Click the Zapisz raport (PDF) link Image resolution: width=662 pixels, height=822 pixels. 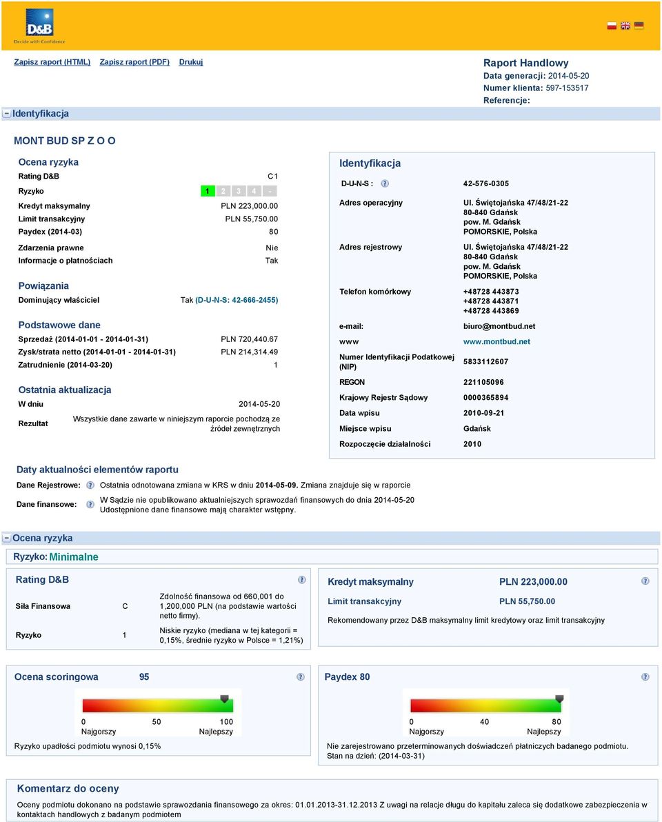pos(134,62)
